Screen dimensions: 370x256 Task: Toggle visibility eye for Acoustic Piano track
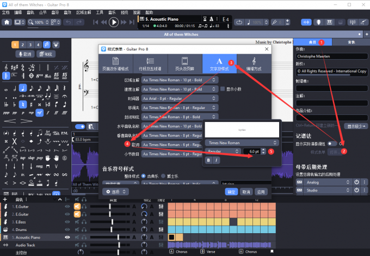(68, 237)
